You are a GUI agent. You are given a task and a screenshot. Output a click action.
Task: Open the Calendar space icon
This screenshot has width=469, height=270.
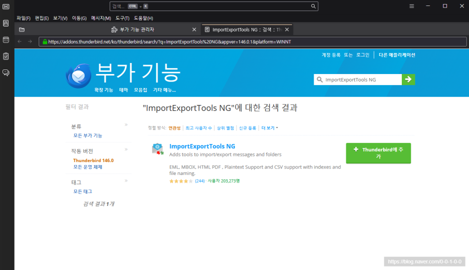[x=6, y=39]
